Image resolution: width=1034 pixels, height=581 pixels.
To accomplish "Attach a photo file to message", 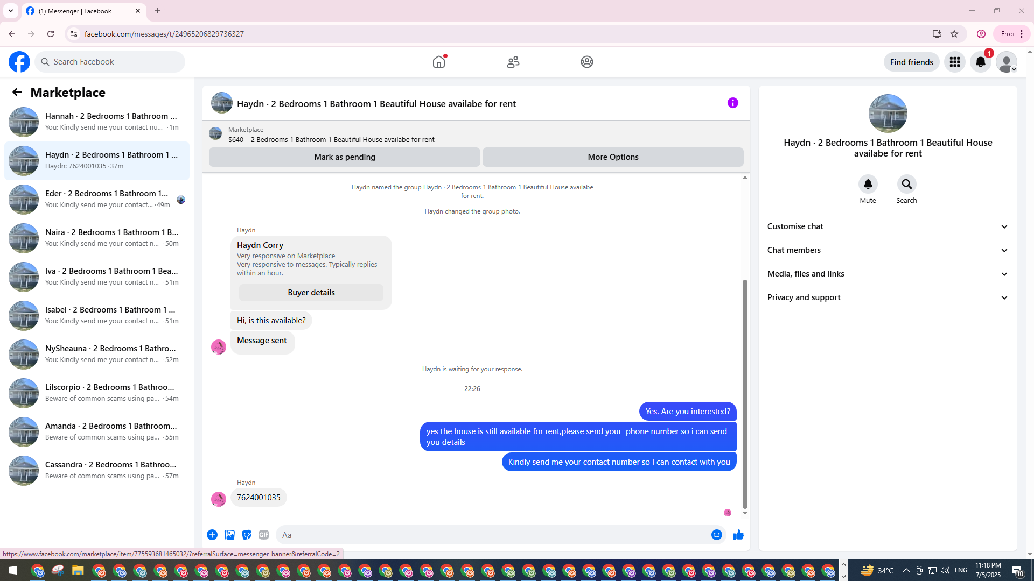I will tap(229, 535).
